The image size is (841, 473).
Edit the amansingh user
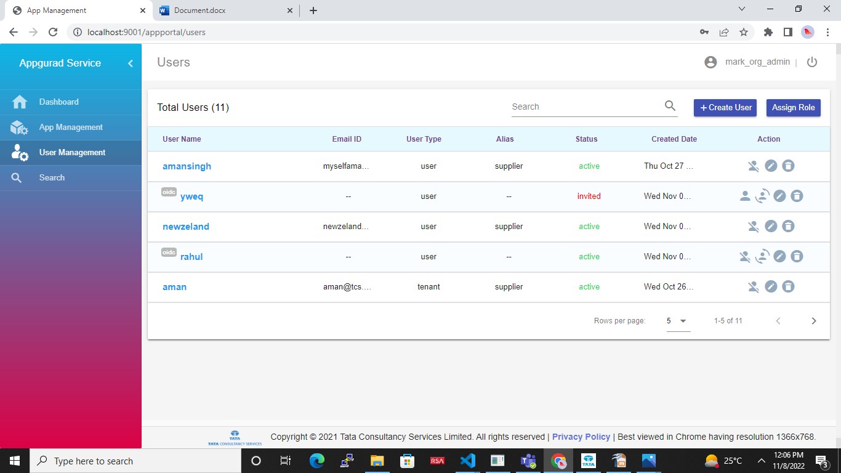(771, 166)
